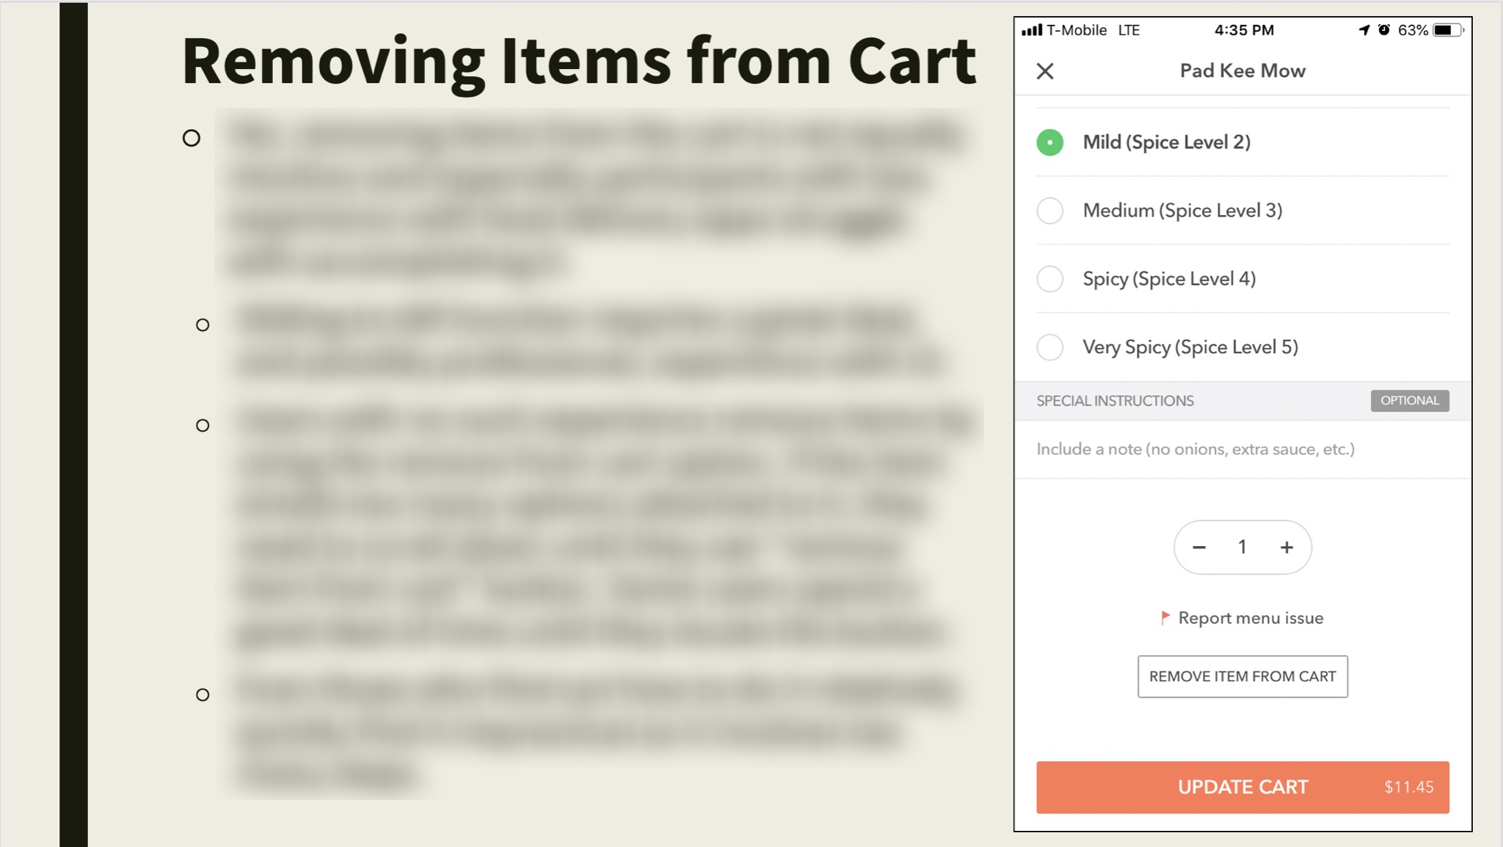This screenshot has width=1503, height=847.
Task: Select Spicy (Spice Level 4) radio button
Action: 1050,279
